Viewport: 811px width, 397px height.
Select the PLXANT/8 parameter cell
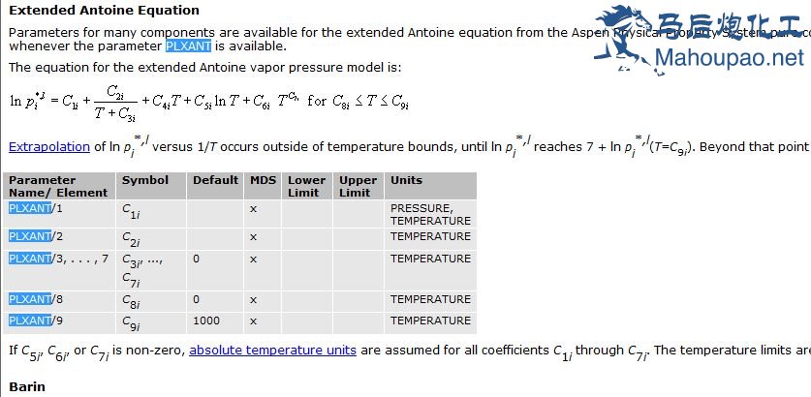[36, 299]
